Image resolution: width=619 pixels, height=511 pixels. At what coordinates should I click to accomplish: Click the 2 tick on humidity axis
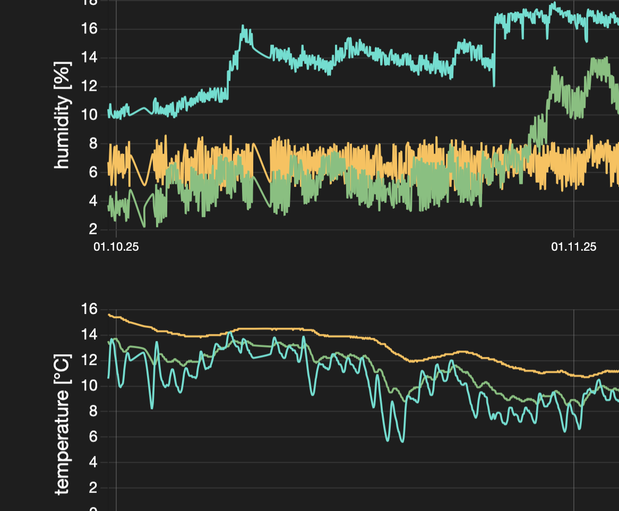coord(93,229)
